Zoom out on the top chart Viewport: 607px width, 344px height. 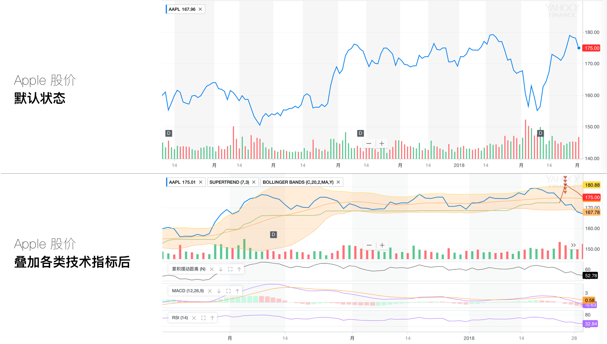[369, 144]
